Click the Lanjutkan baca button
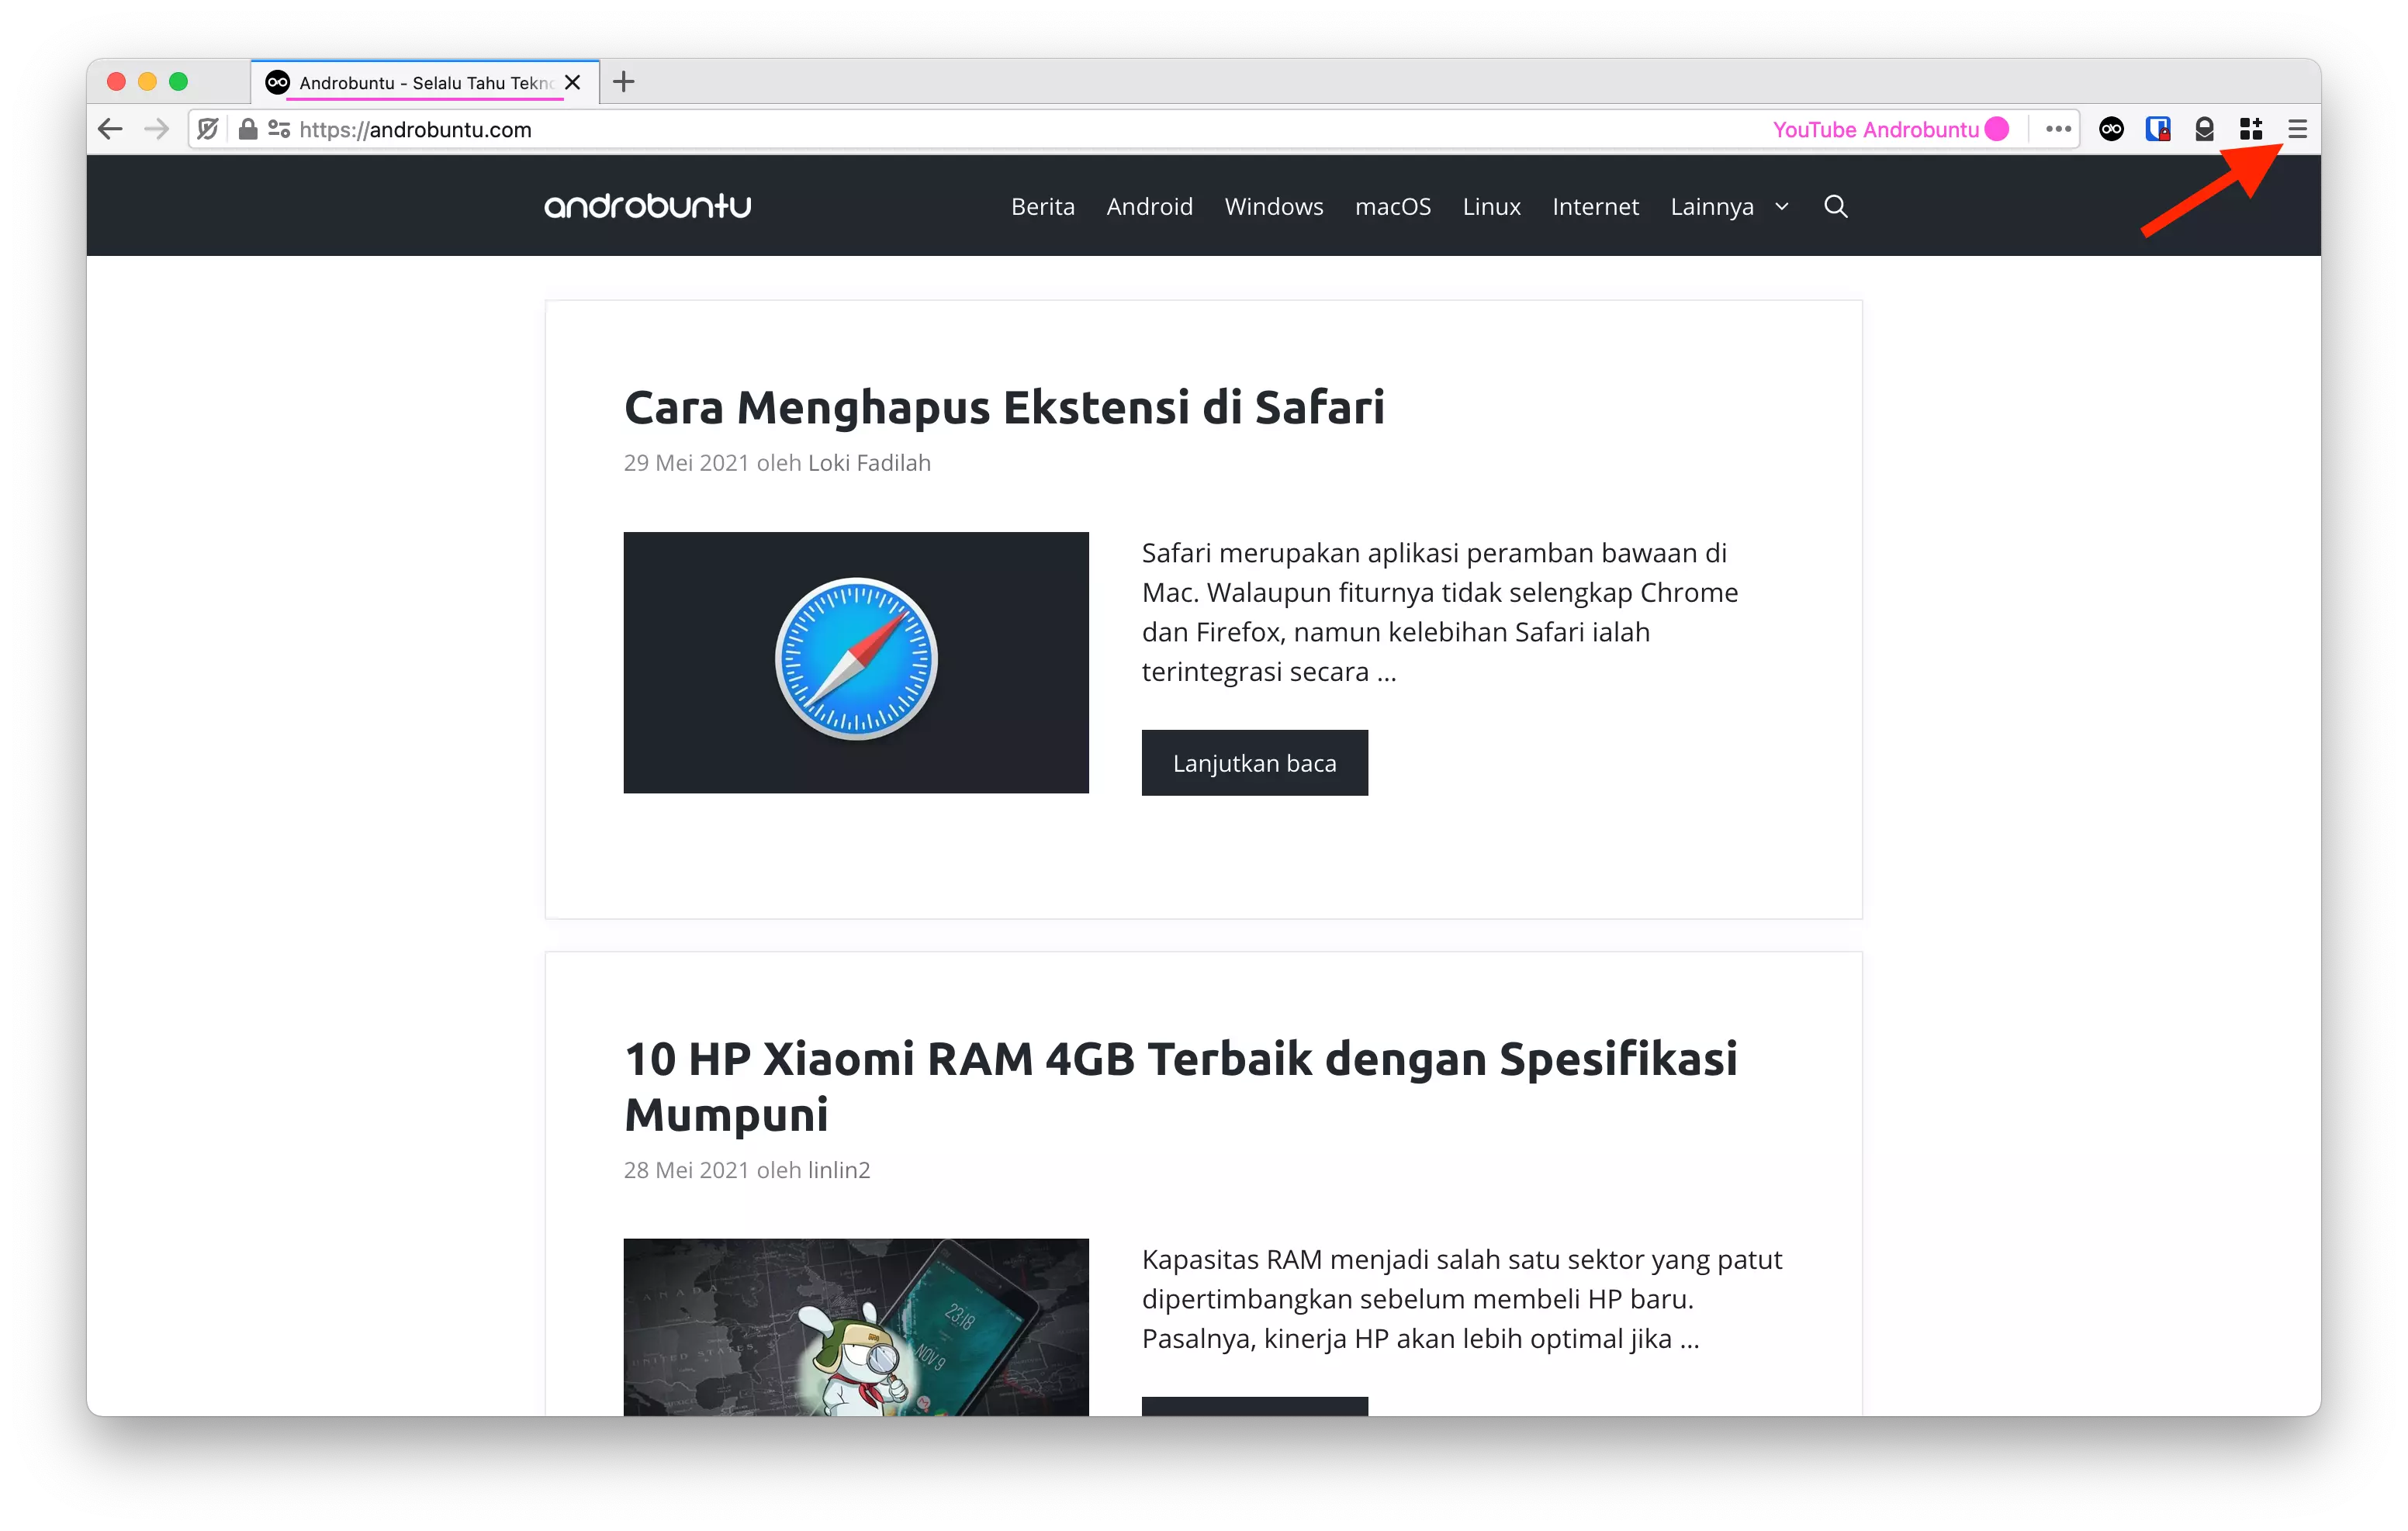 coord(1254,762)
